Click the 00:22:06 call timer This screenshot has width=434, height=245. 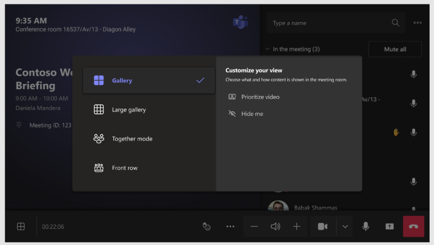click(x=53, y=227)
